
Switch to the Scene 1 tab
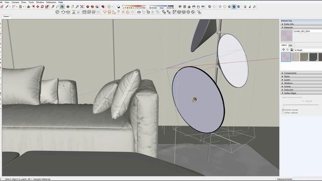click(7, 16)
